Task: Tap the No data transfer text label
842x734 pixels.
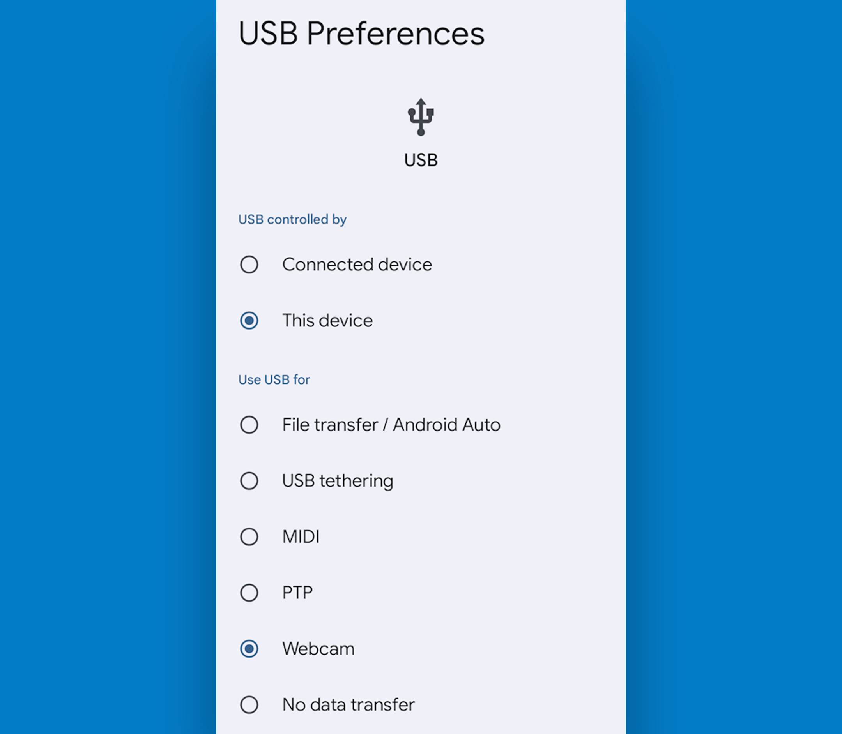Action: (x=348, y=704)
